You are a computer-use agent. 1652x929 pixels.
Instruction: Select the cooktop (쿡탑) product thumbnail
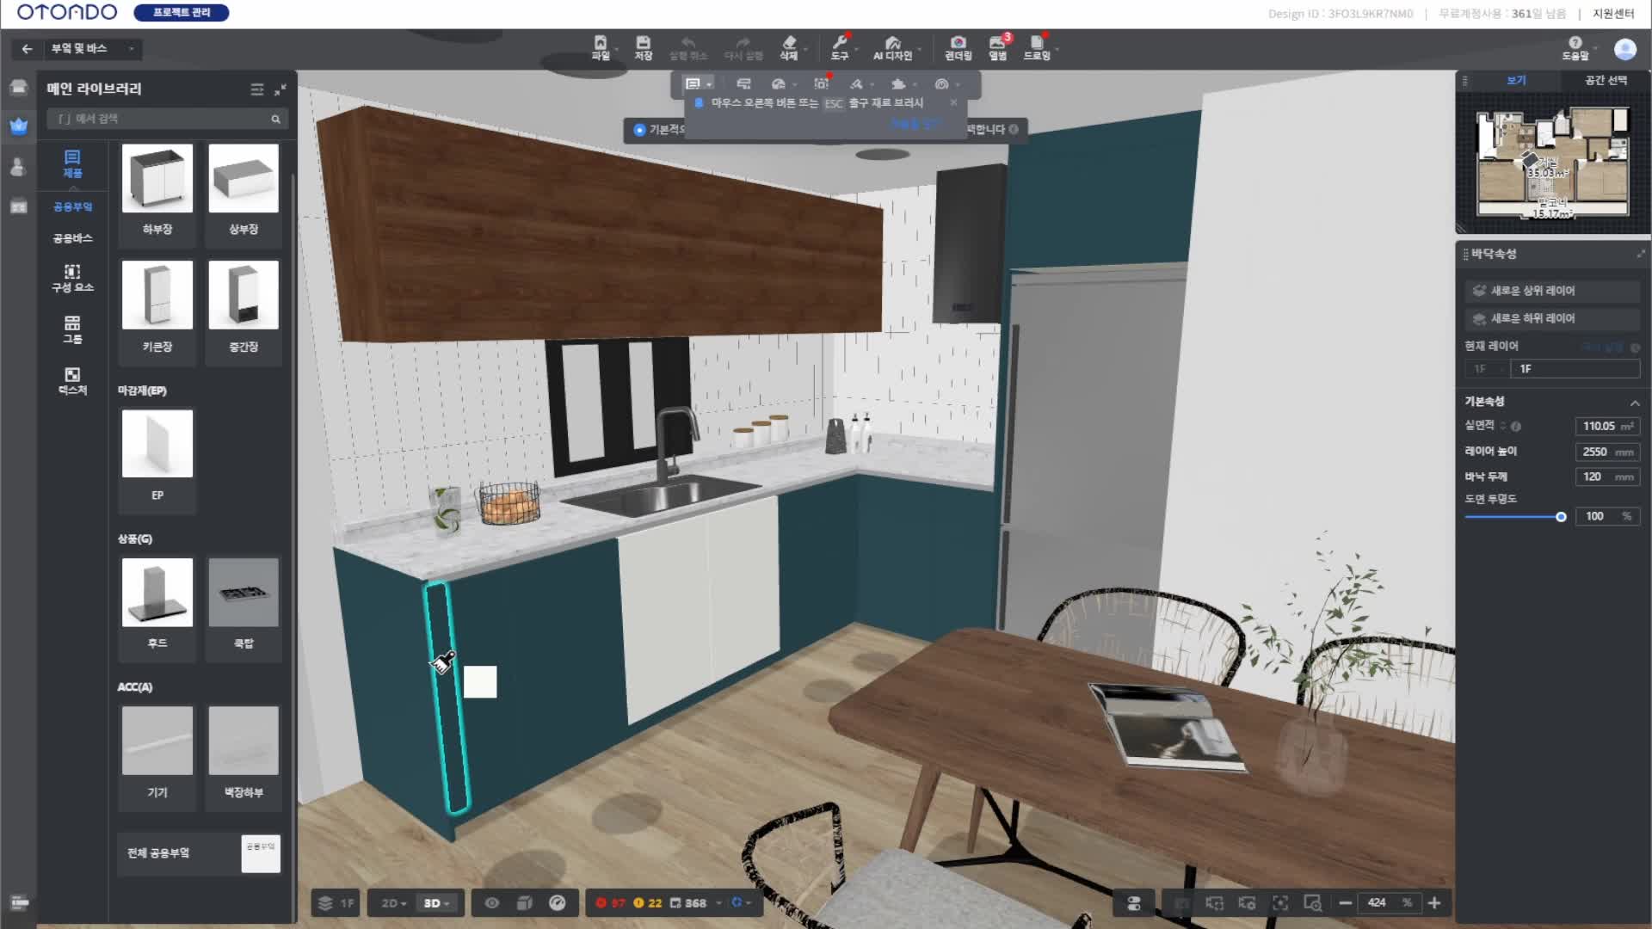[243, 593]
